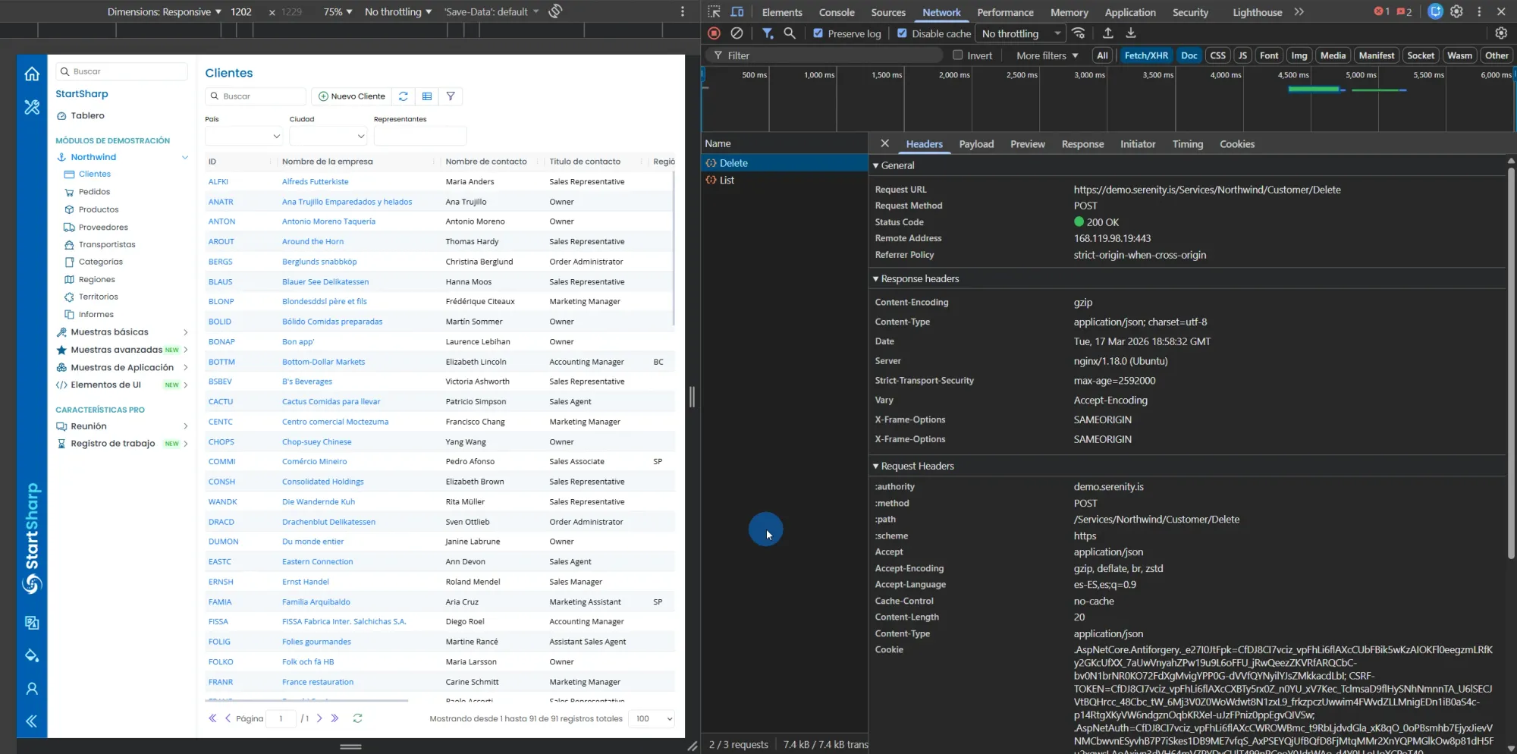Stop recording the network log

pos(714,33)
